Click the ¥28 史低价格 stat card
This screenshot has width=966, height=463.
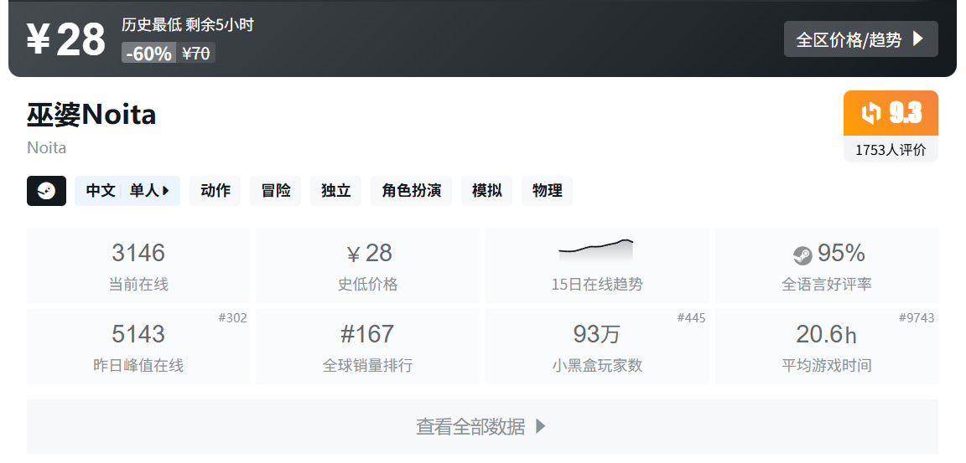click(x=368, y=265)
